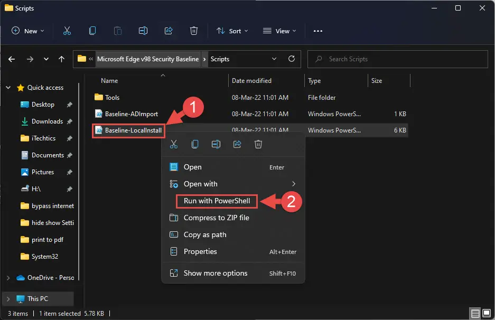495x320 pixels.
Task: Click the breadcrumb chevron after Microsoft Edge v98 Security Baseline
Action: click(x=204, y=59)
